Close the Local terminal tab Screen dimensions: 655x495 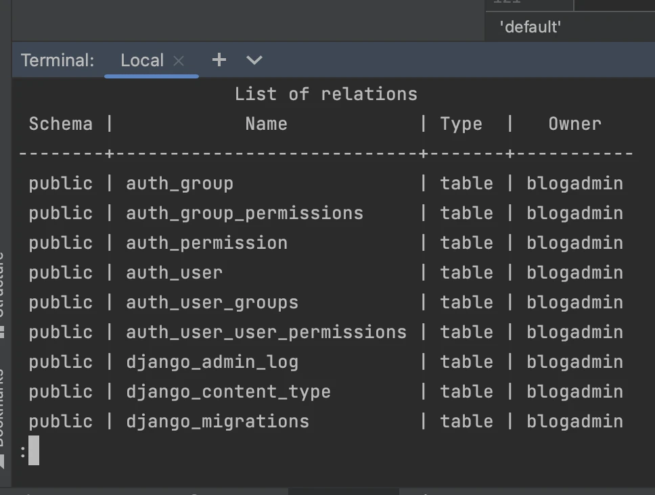tap(179, 61)
